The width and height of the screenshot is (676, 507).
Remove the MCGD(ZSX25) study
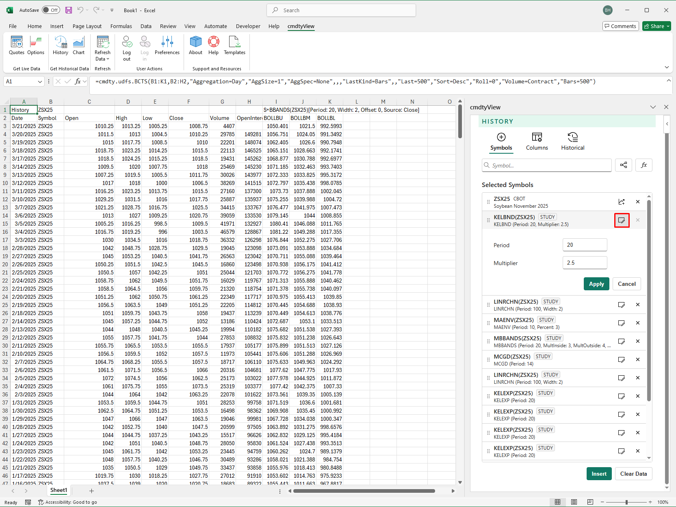(x=638, y=359)
